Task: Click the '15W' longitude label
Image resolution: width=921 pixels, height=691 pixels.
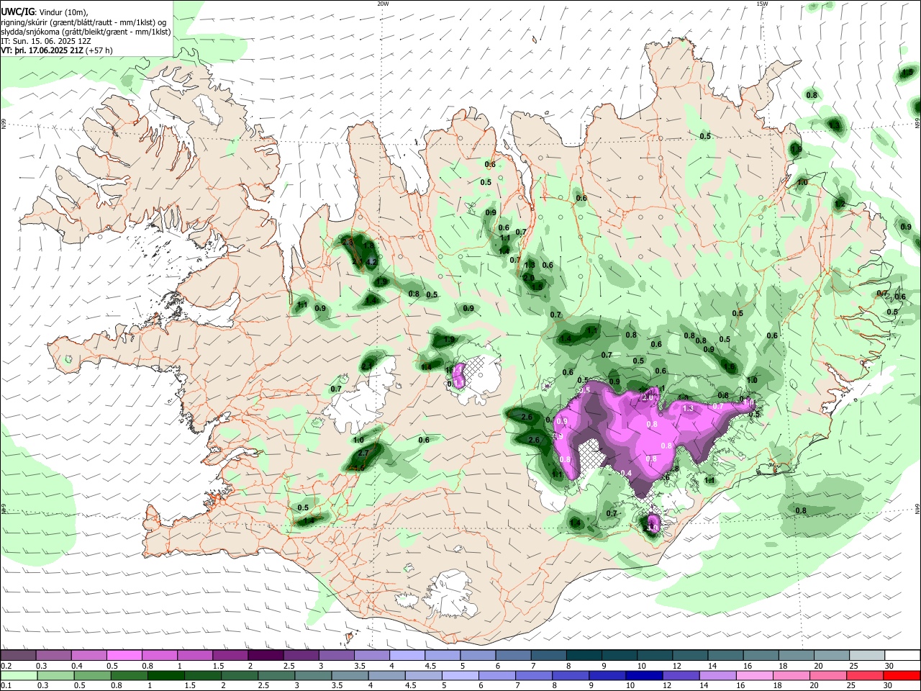Action: [x=762, y=4]
